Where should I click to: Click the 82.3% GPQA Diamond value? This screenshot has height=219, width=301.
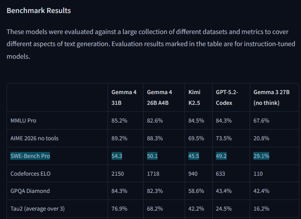coord(155,191)
